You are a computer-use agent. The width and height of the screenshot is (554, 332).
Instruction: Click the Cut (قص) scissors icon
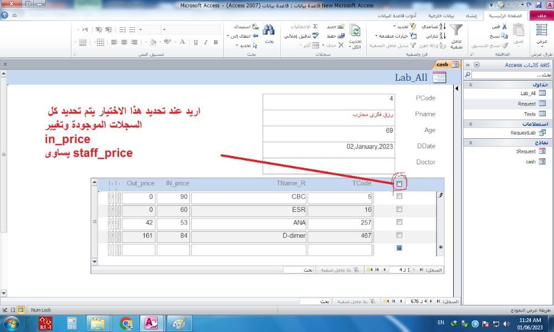pos(504,27)
